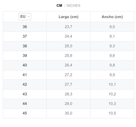Select size 37 in the table
The image size is (136, 127).
25,36
